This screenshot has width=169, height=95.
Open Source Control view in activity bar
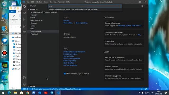[x=24, y=20]
